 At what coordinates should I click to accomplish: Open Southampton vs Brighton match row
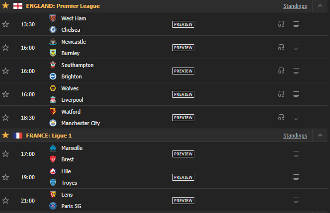(x=124, y=71)
